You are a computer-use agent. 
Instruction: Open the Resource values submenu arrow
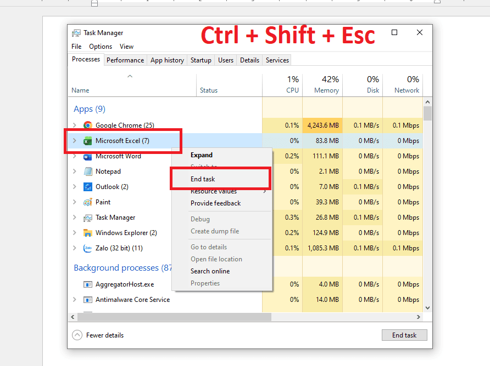(265, 191)
